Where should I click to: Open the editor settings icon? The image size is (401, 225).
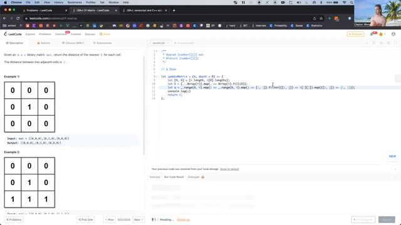388,43
